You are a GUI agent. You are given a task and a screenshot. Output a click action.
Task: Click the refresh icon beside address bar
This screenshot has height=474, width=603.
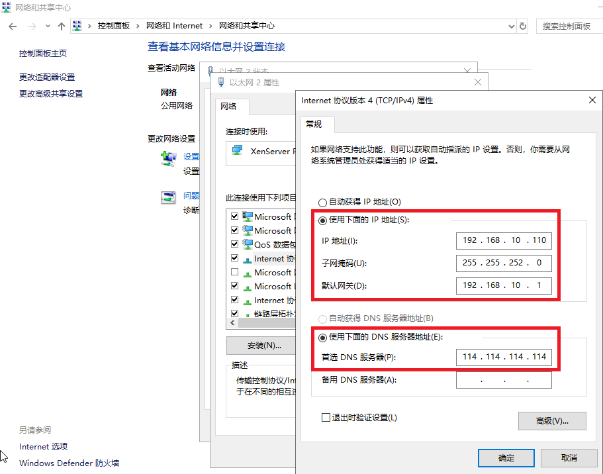(522, 26)
